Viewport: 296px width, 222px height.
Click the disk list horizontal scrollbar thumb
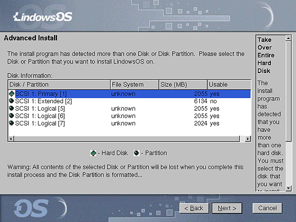coord(127,139)
